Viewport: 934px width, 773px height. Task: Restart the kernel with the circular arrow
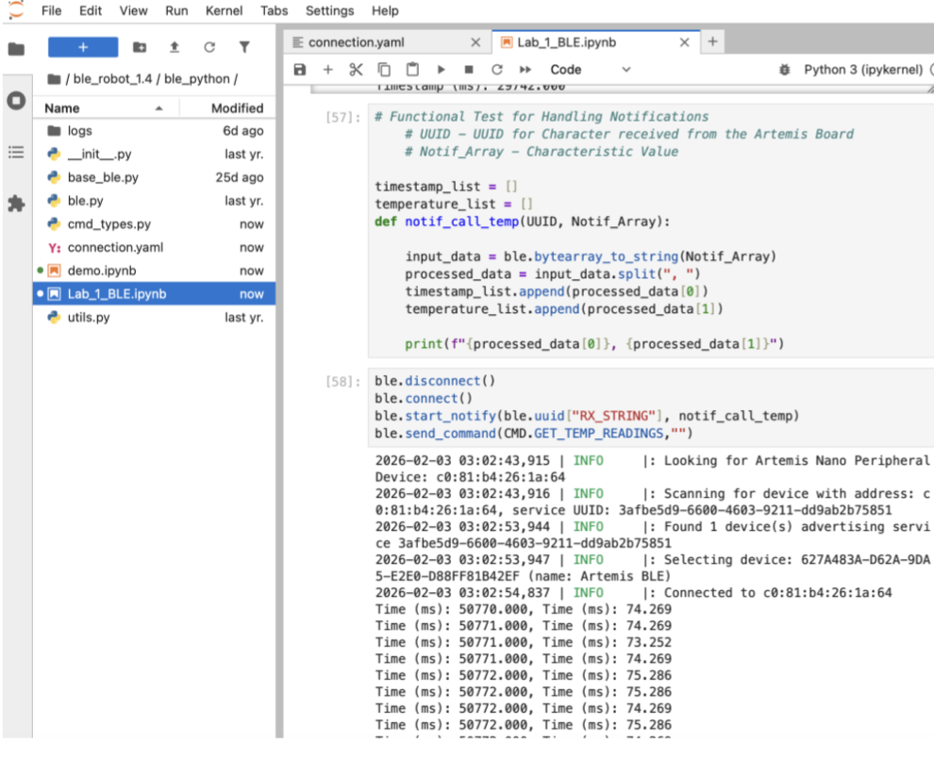click(x=497, y=70)
